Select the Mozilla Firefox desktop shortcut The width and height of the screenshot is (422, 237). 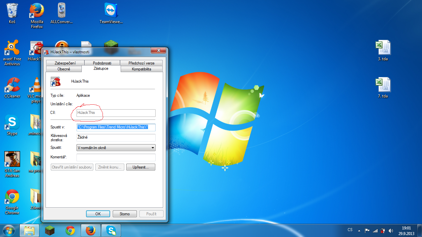pyautogui.click(x=37, y=16)
